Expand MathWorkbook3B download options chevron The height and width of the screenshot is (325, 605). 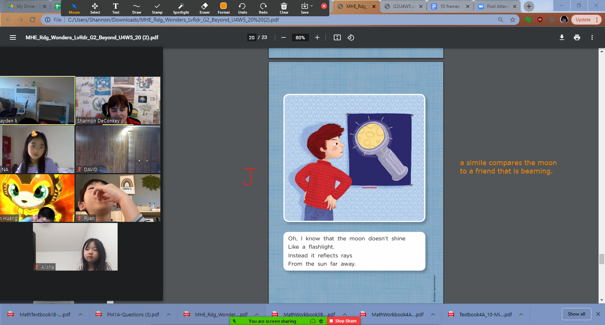tap(345, 314)
